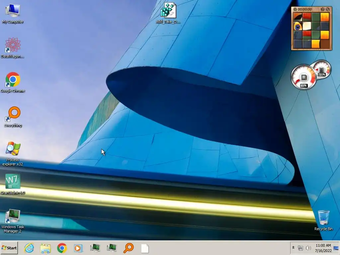
Task: Click the memory gauge showing 11%
Action: (322, 69)
